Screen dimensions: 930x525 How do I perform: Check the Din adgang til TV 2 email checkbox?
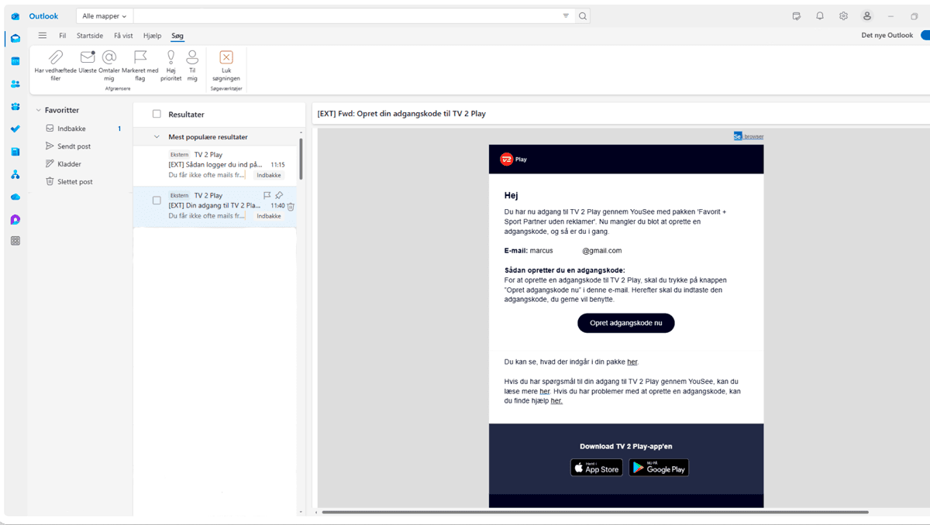click(x=157, y=201)
